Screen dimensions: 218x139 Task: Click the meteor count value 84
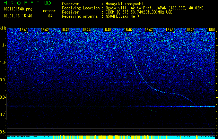point(50,16)
